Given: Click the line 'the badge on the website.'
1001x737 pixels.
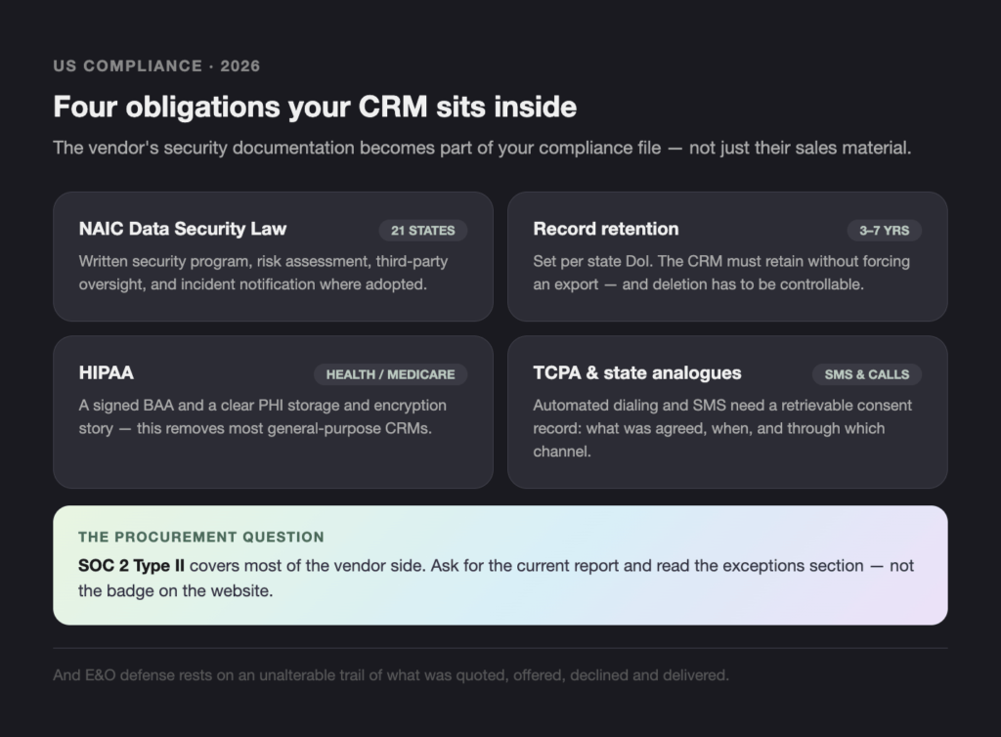Looking at the screenshot, I should (x=176, y=591).
